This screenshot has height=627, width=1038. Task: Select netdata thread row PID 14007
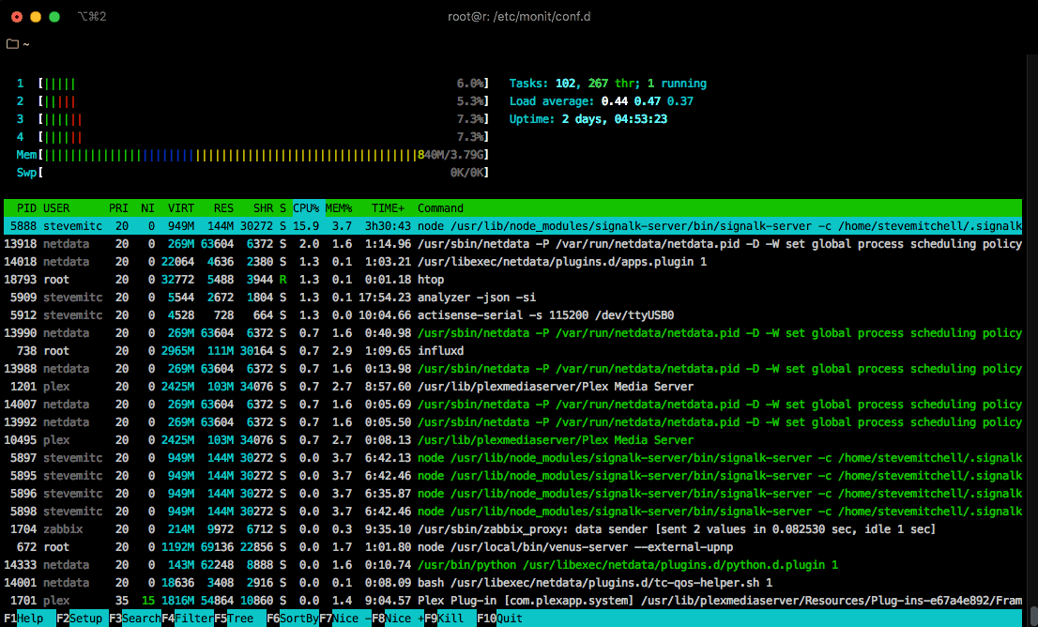coord(513,405)
